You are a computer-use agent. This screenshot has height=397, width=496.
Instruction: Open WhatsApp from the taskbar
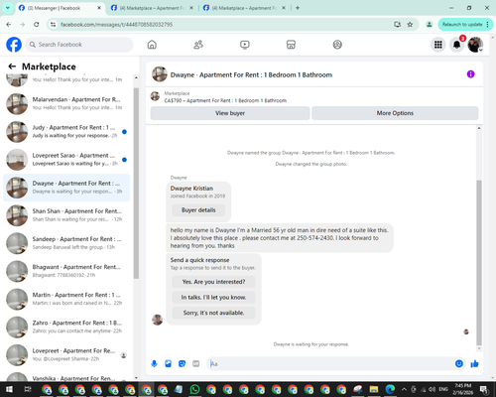194,389
